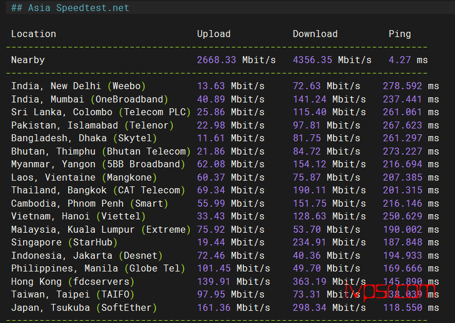The height and width of the screenshot is (323, 455).
Task: Select the 'Ping' column header
Action: tap(400, 34)
